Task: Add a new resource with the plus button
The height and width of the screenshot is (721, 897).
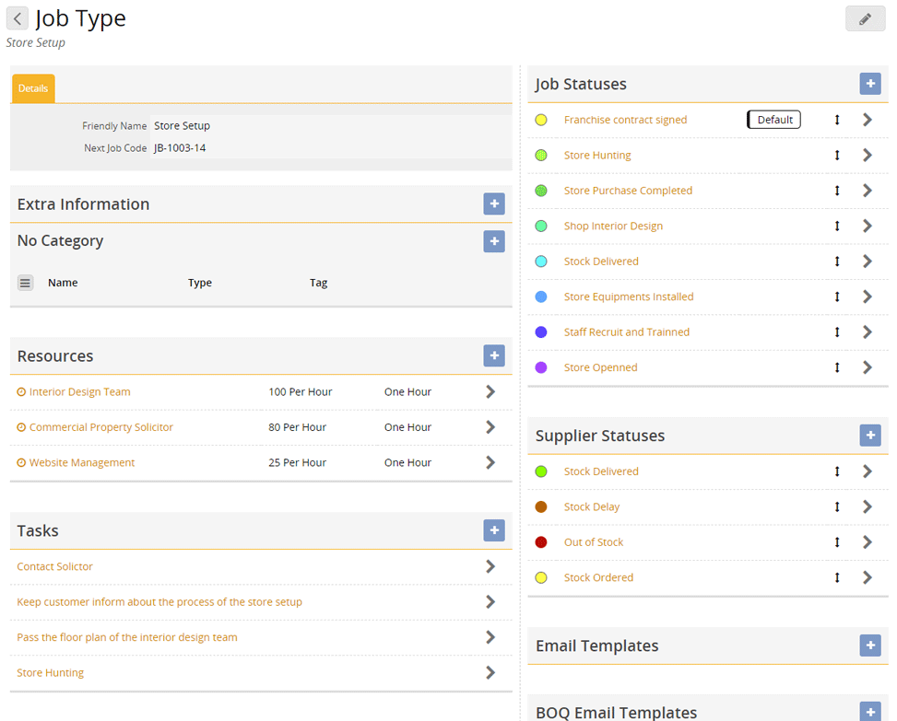Action: coord(494,355)
